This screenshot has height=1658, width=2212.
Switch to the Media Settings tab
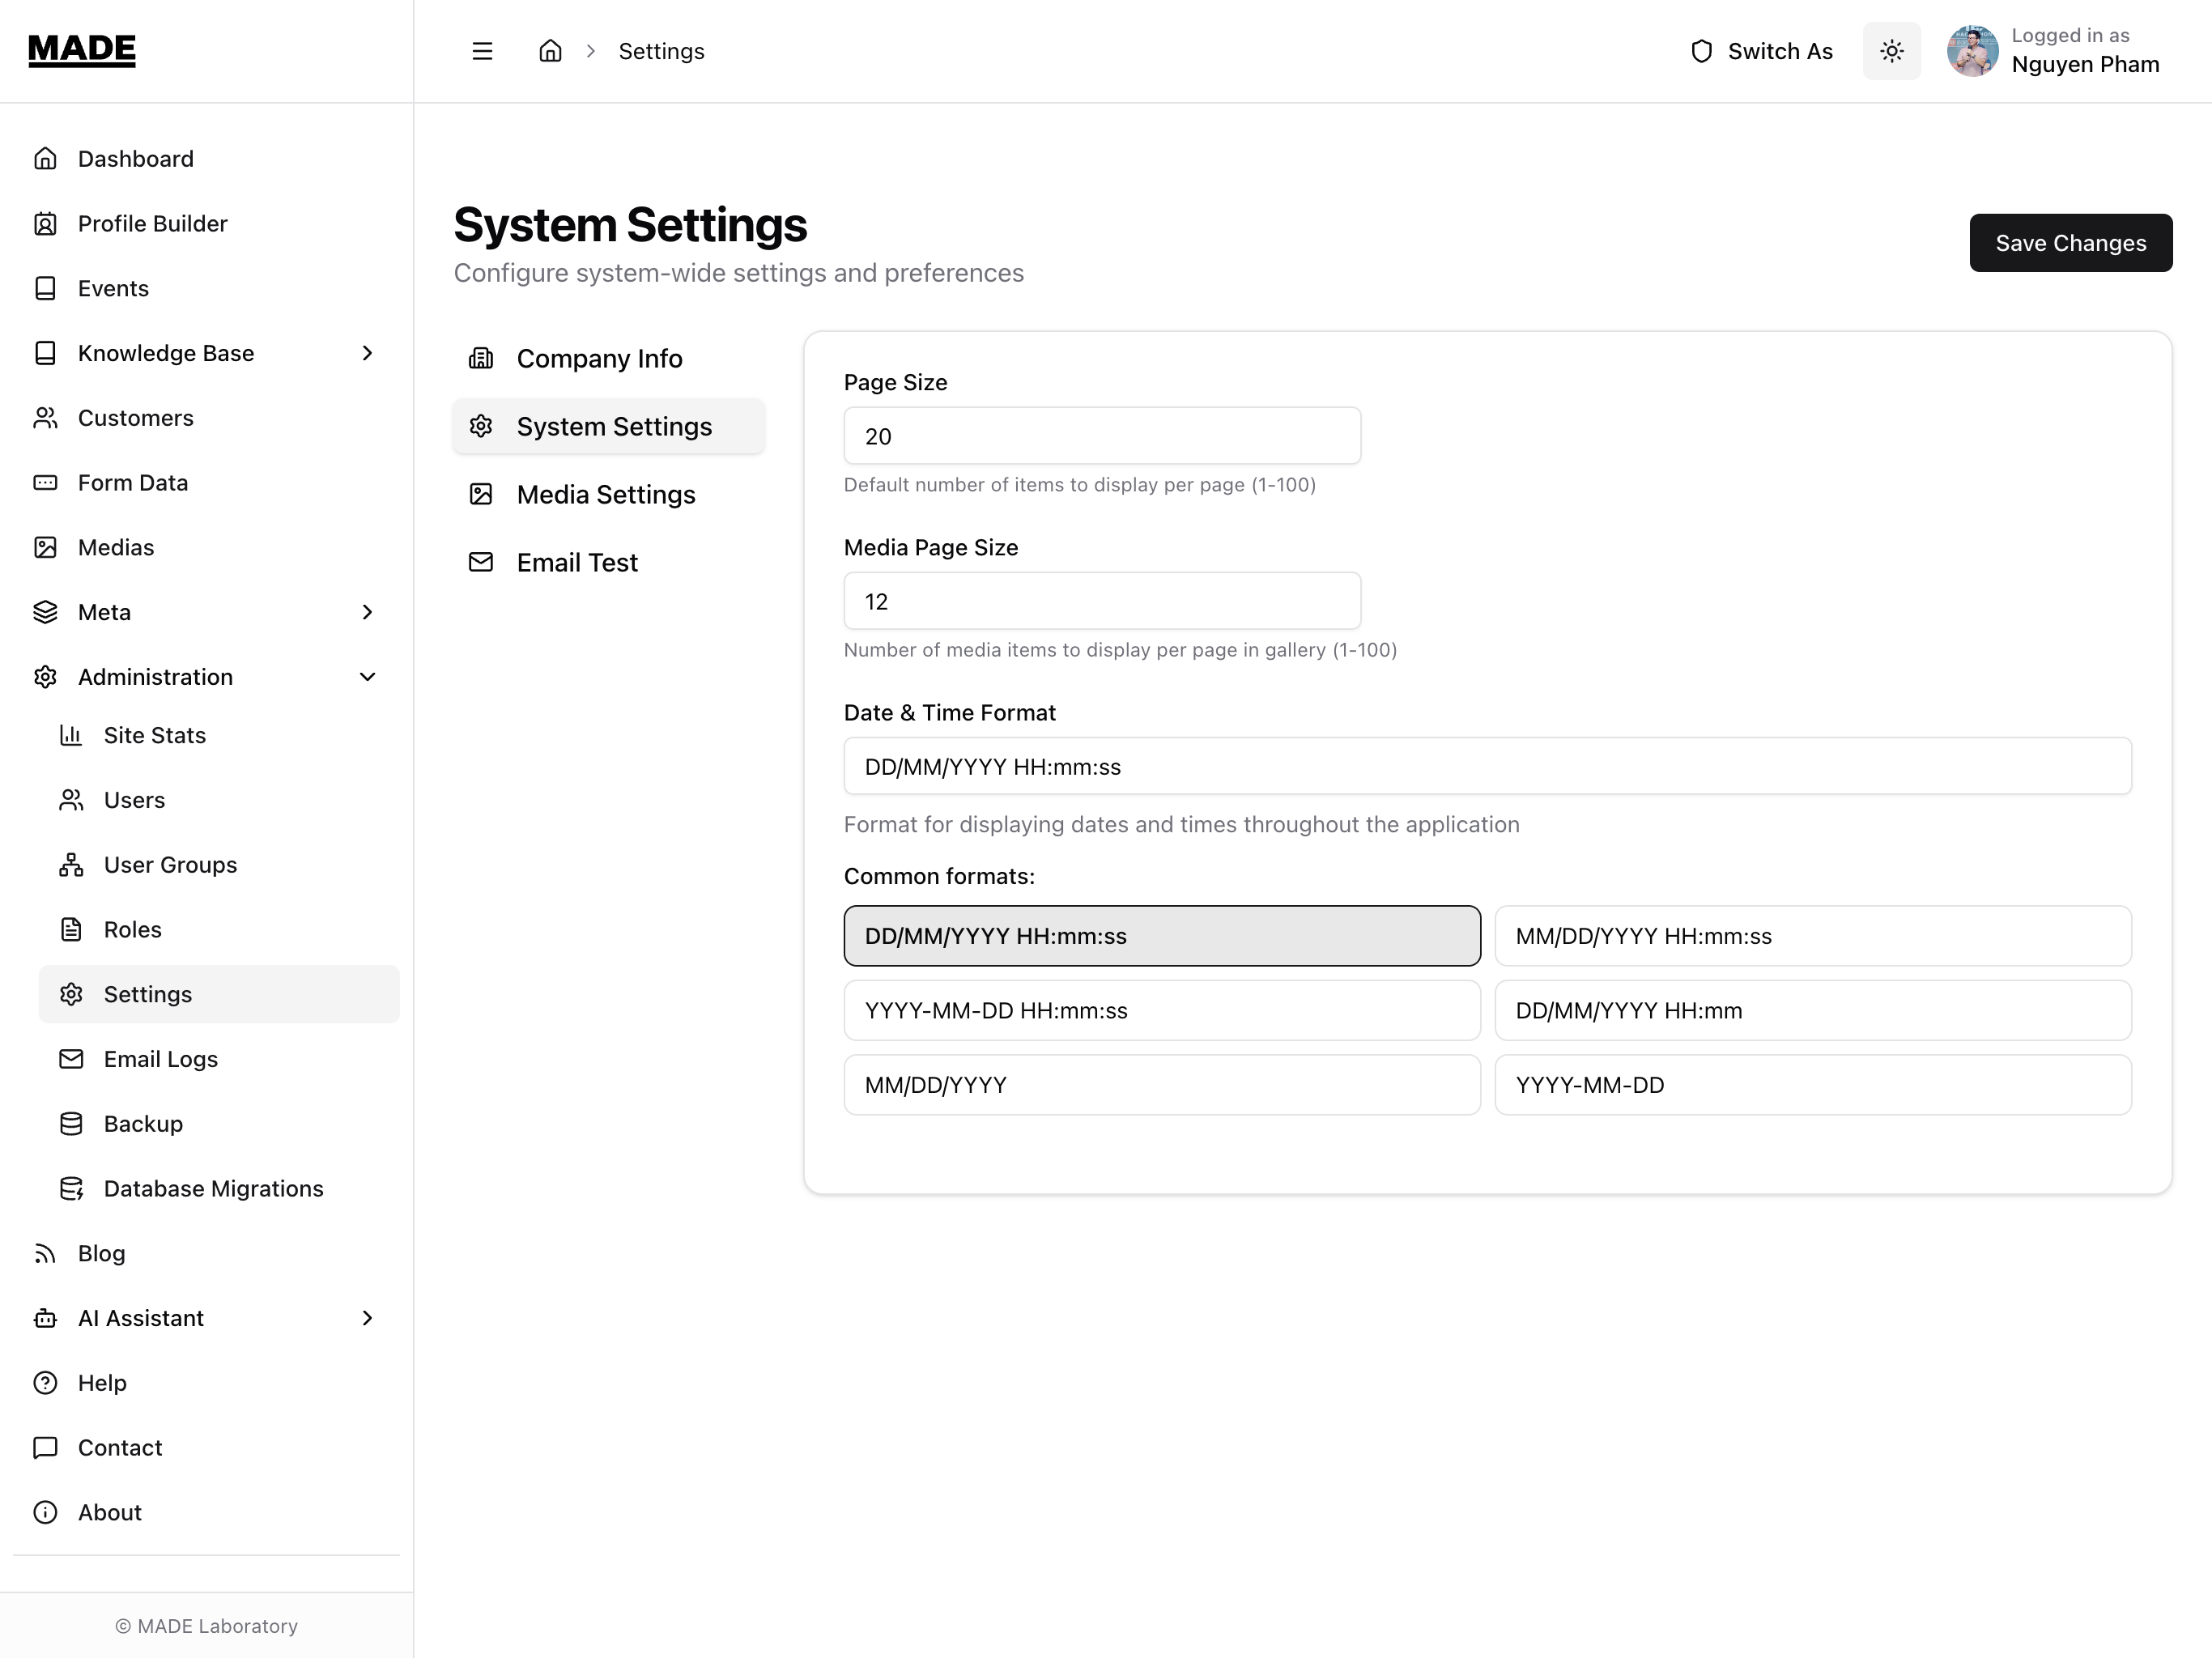tap(605, 494)
